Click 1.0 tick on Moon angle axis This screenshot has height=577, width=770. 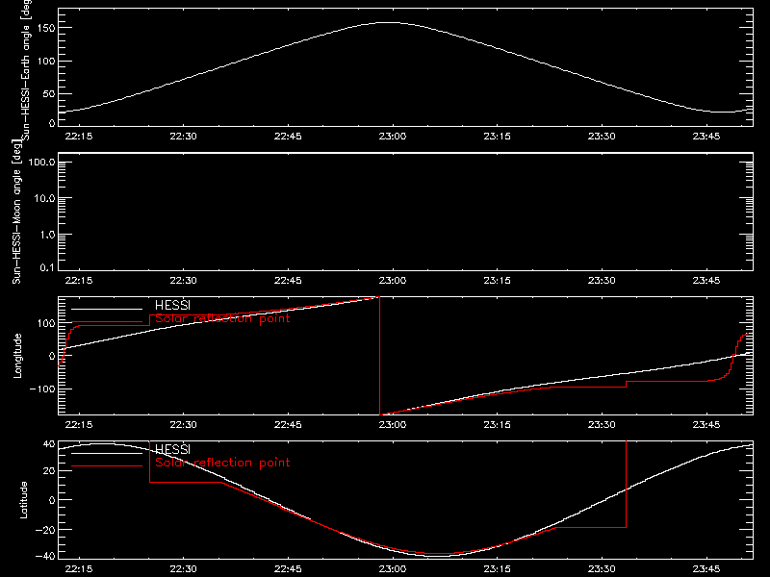[47, 235]
